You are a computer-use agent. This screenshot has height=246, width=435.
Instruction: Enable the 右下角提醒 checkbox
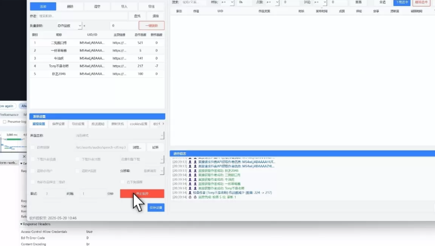122,182
